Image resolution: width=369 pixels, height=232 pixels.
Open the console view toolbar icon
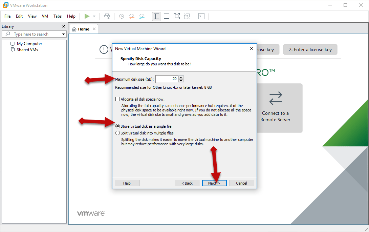pyautogui.click(x=201, y=16)
